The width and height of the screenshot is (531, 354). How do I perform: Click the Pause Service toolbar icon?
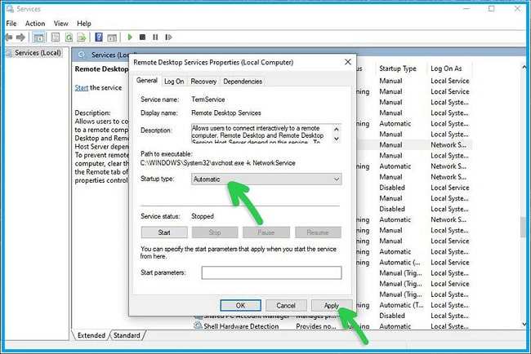coord(155,38)
